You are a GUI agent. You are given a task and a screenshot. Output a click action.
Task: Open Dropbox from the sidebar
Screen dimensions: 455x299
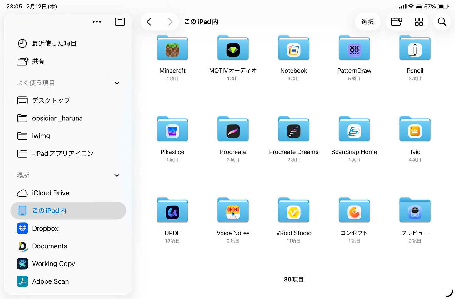[x=45, y=228]
